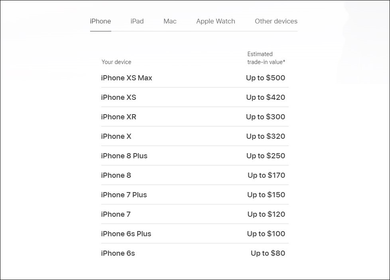390x280 pixels.
Task: Open the Other devices tab
Action: click(276, 21)
